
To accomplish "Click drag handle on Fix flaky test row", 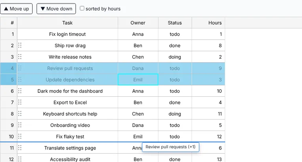I will point(20,136).
